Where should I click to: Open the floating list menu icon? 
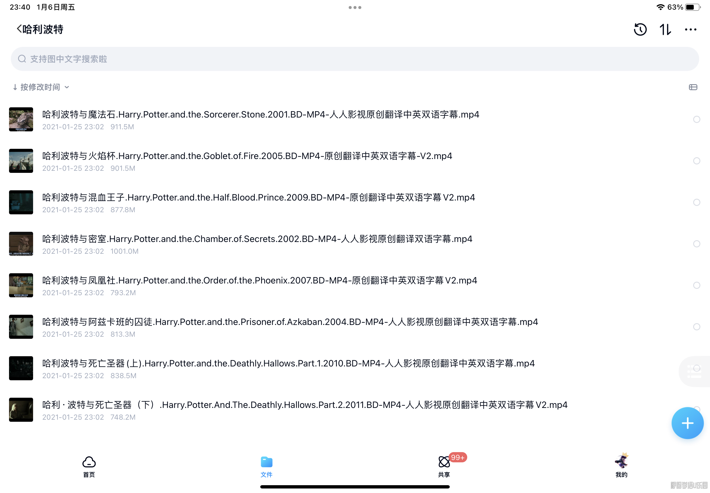pos(694,371)
